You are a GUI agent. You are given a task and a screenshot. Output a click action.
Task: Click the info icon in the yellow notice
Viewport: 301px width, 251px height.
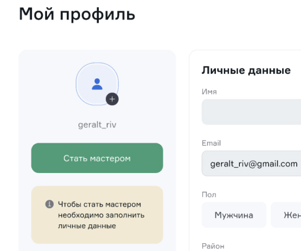click(x=49, y=204)
